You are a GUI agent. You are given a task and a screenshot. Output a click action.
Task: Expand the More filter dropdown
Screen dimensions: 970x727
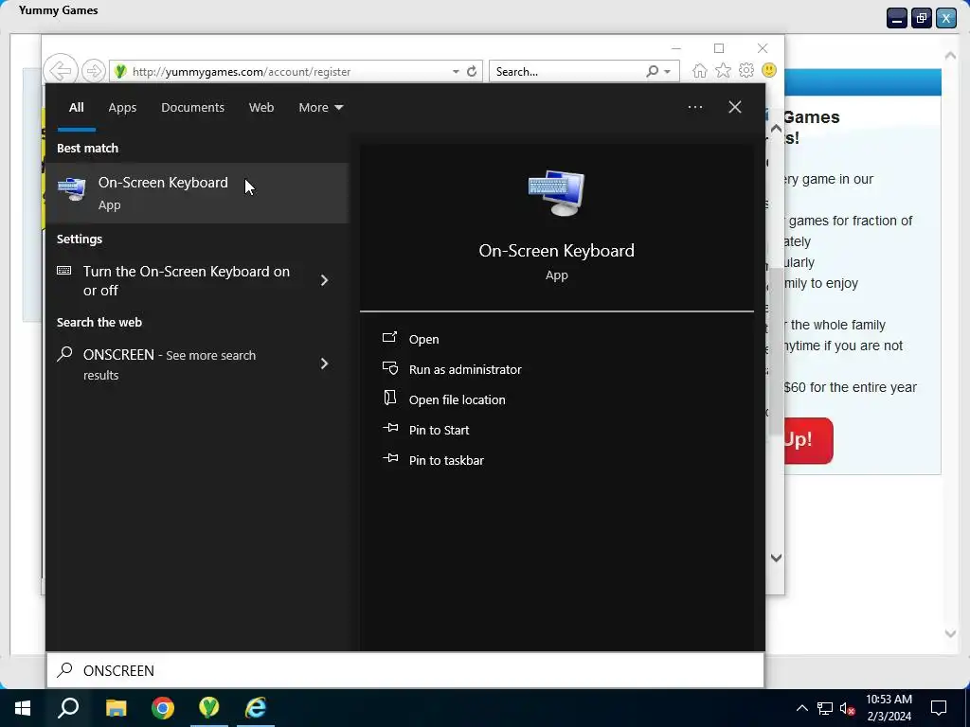(320, 108)
